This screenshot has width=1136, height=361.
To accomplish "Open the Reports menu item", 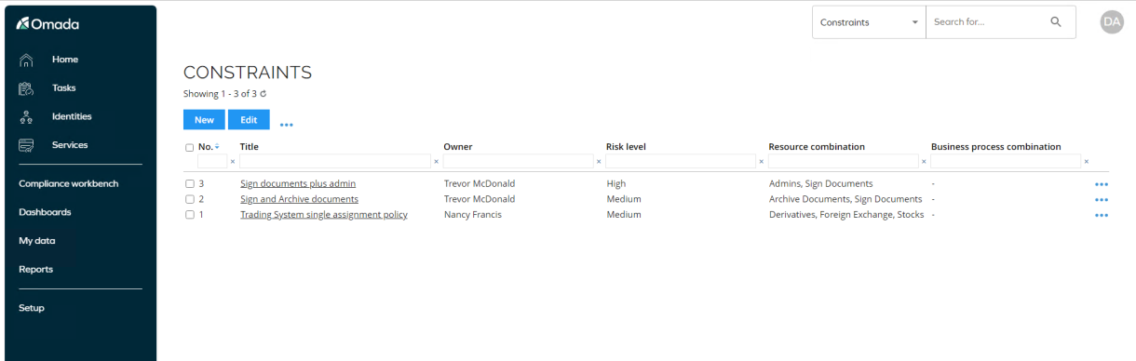I will click(35, 269).
